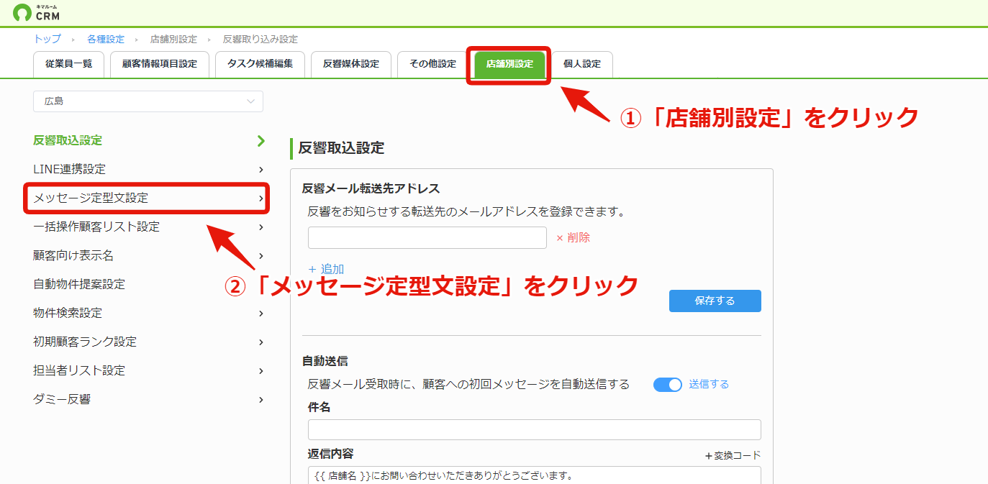The width and height of the screenshot is (988, 484).
Task: Focus the 反響メール転送先アドレス input field
Action: coord(427,237)
